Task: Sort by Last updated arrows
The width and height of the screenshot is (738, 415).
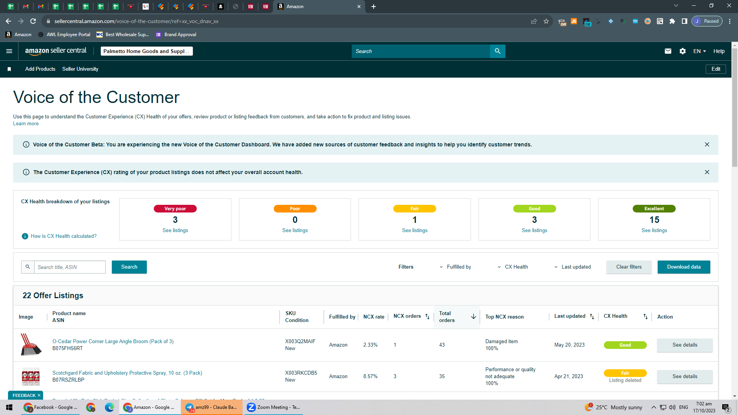Action: pyautogui.click(x=592, y=317)
